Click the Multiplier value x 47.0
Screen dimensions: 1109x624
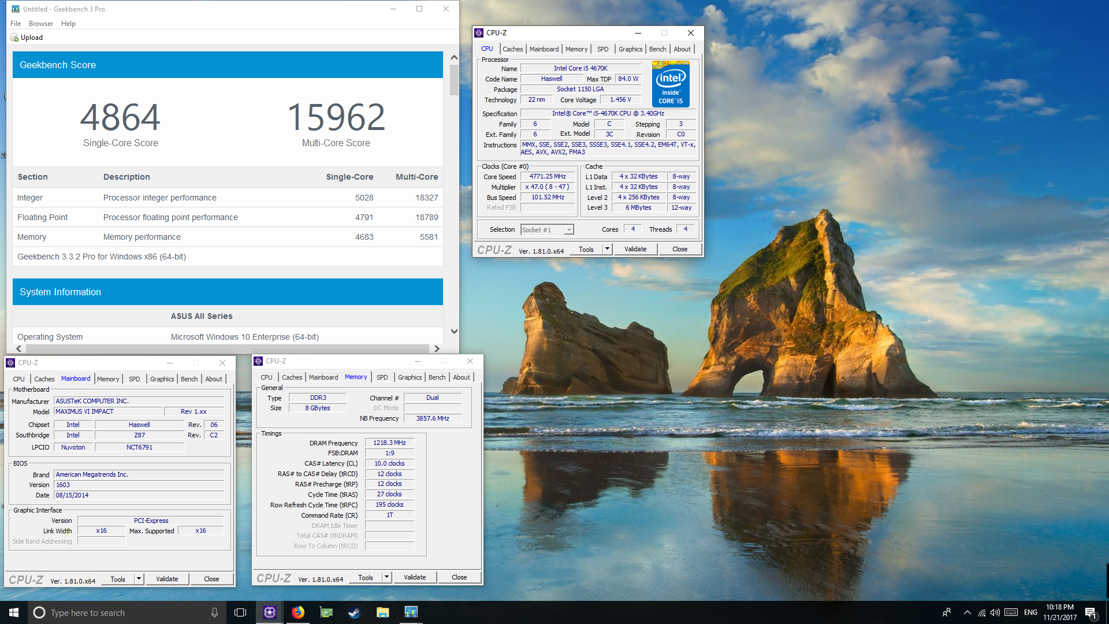point(548,187)
